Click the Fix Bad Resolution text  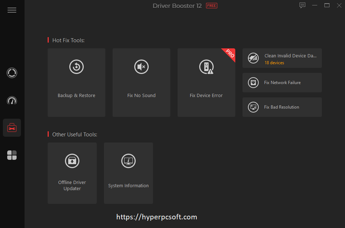click(x=281, y=107)
